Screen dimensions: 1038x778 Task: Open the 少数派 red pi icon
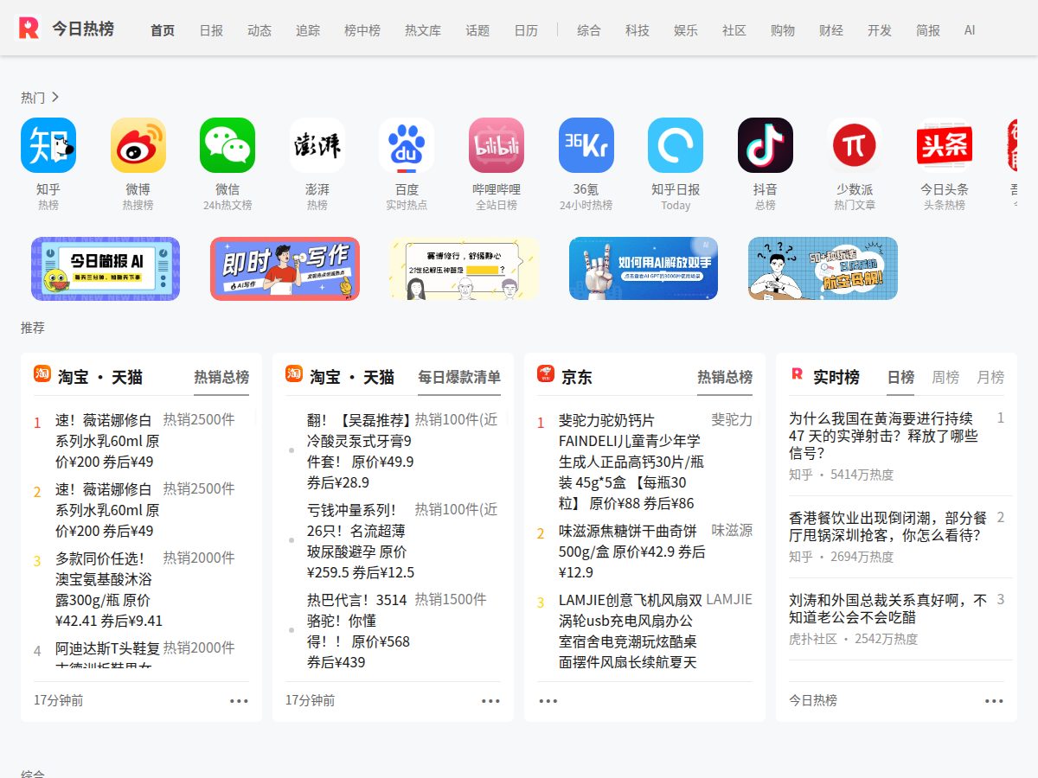(855, 145)
